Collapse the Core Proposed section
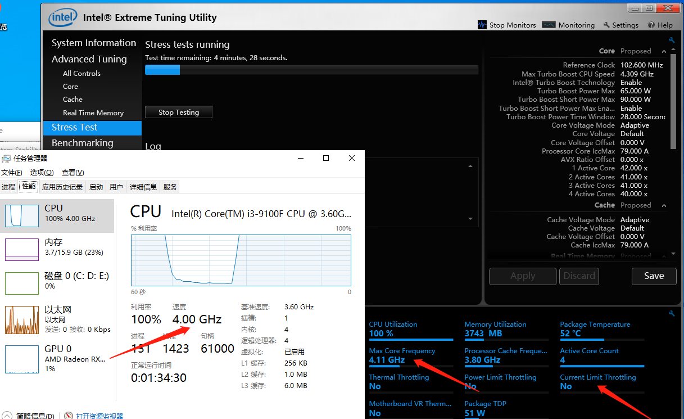 tap(664, 51)
